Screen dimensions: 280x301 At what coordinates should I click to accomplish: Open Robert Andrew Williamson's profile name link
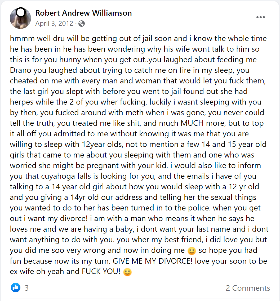[83, 13]
